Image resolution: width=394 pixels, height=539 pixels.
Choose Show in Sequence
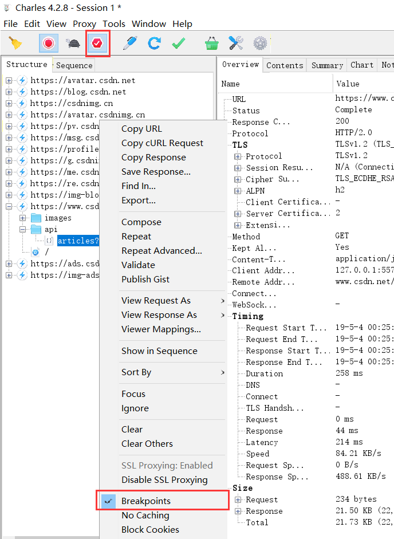point(160,351)
